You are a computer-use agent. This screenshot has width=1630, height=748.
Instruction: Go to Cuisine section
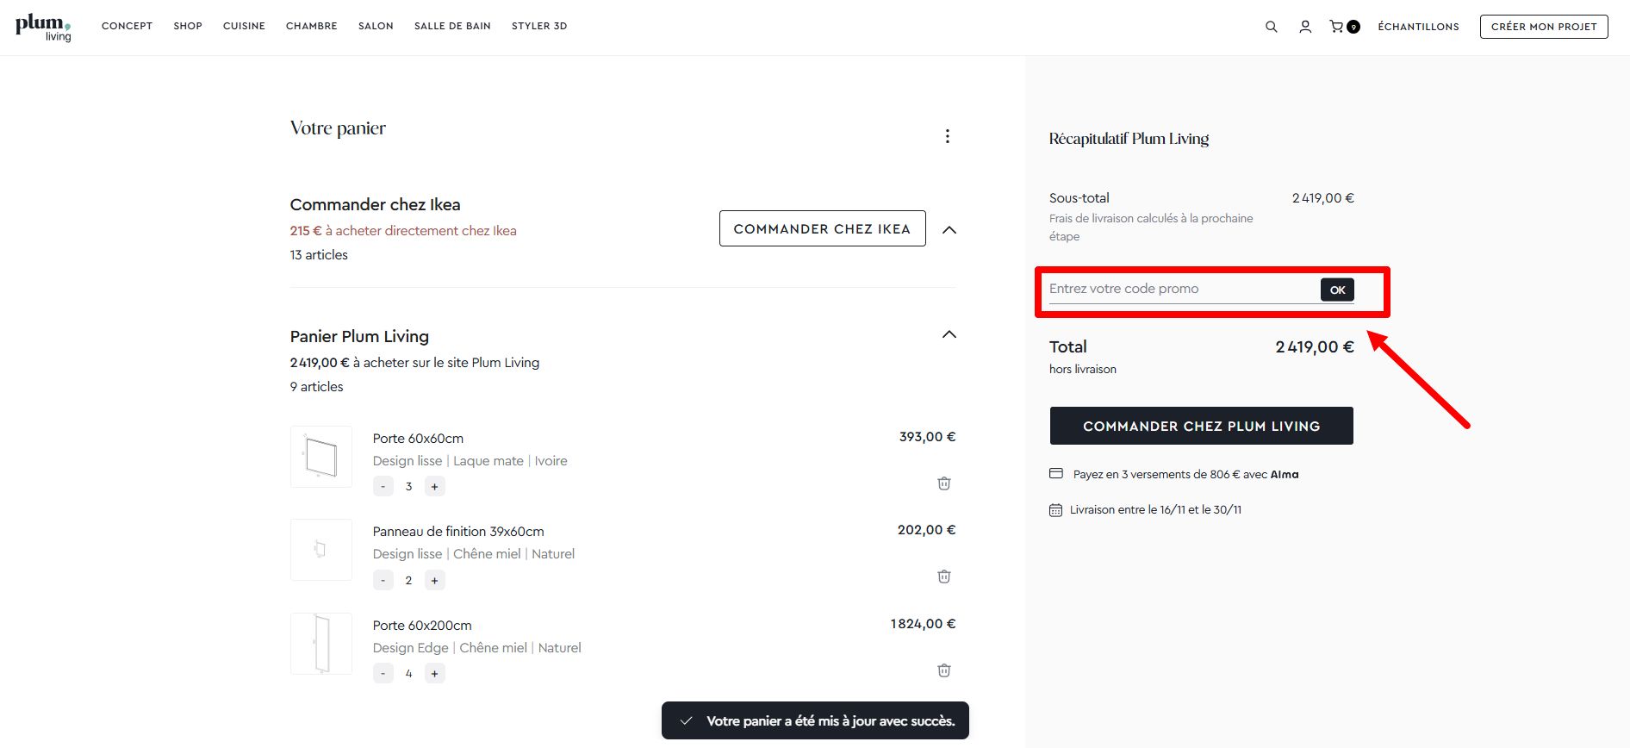[x=244, y=26]
